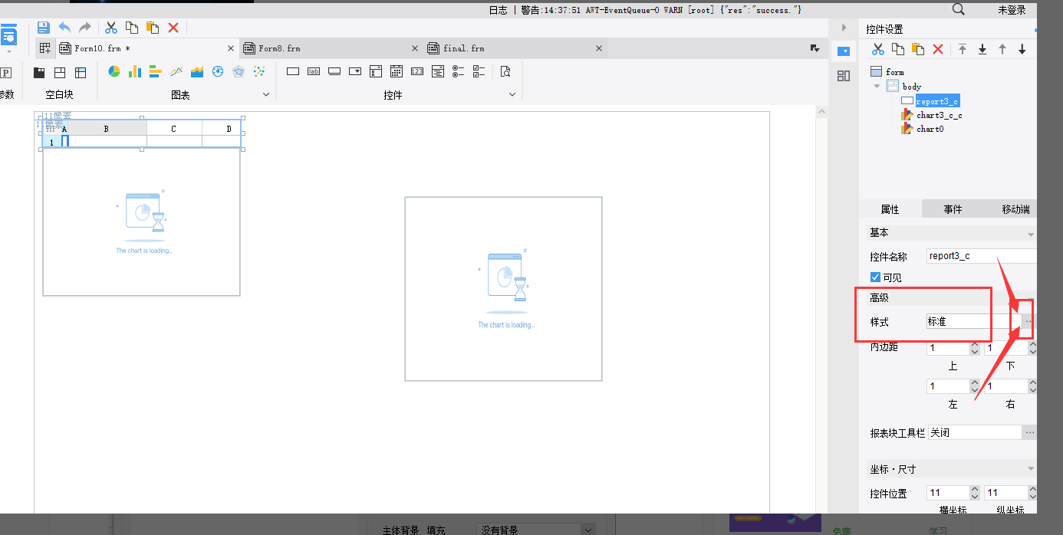
Task: Open style editor ellipsis button beside 标准
Action: coord(1028,321)
